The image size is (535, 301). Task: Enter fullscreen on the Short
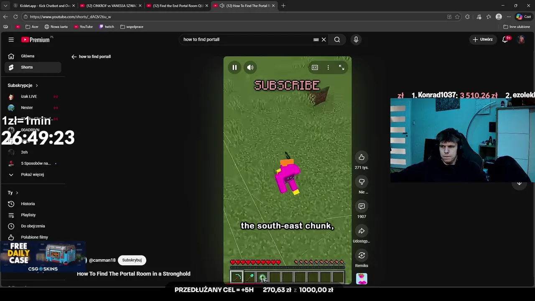[x=341, y=68]
